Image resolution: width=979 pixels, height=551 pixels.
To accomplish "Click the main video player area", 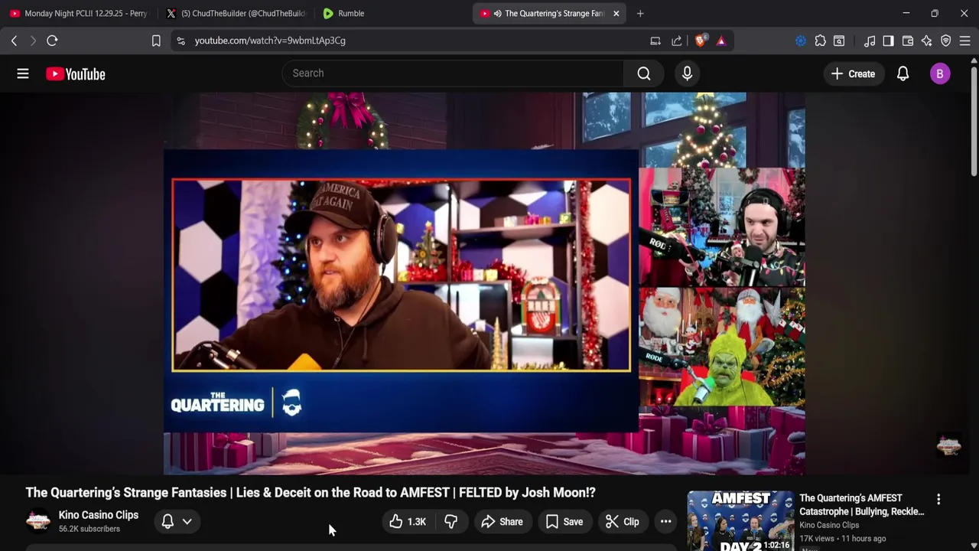I will click(484, 283).
